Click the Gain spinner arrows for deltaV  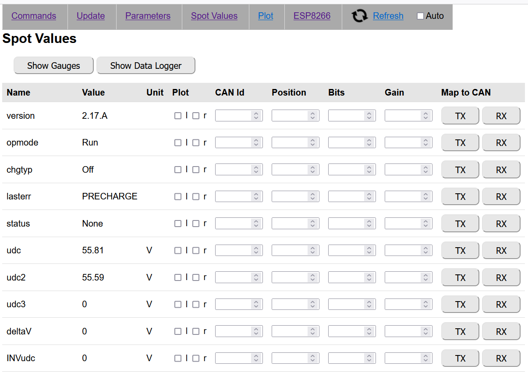click(x=426, y=331)
